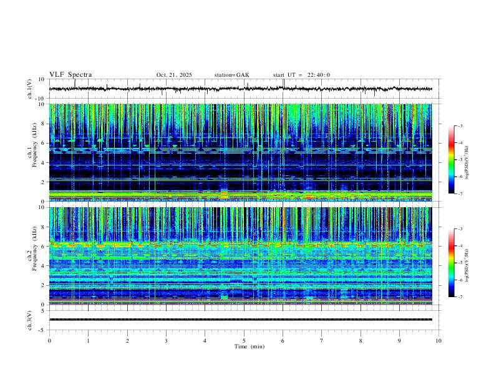
Task: Click time axis tick label "9"
Action: tap(399, 341)
